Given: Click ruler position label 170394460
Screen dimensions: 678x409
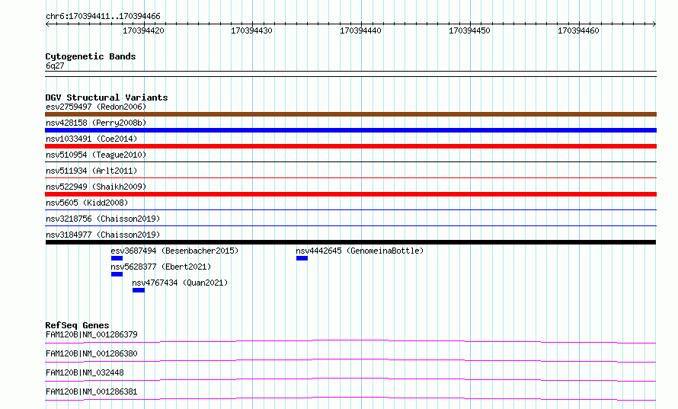Looking at the screenshot, I should 578,30.
